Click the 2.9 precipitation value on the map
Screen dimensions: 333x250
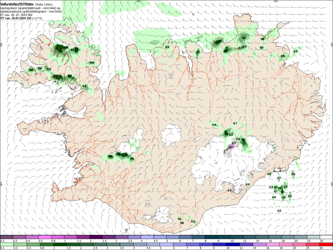[124, 154]
